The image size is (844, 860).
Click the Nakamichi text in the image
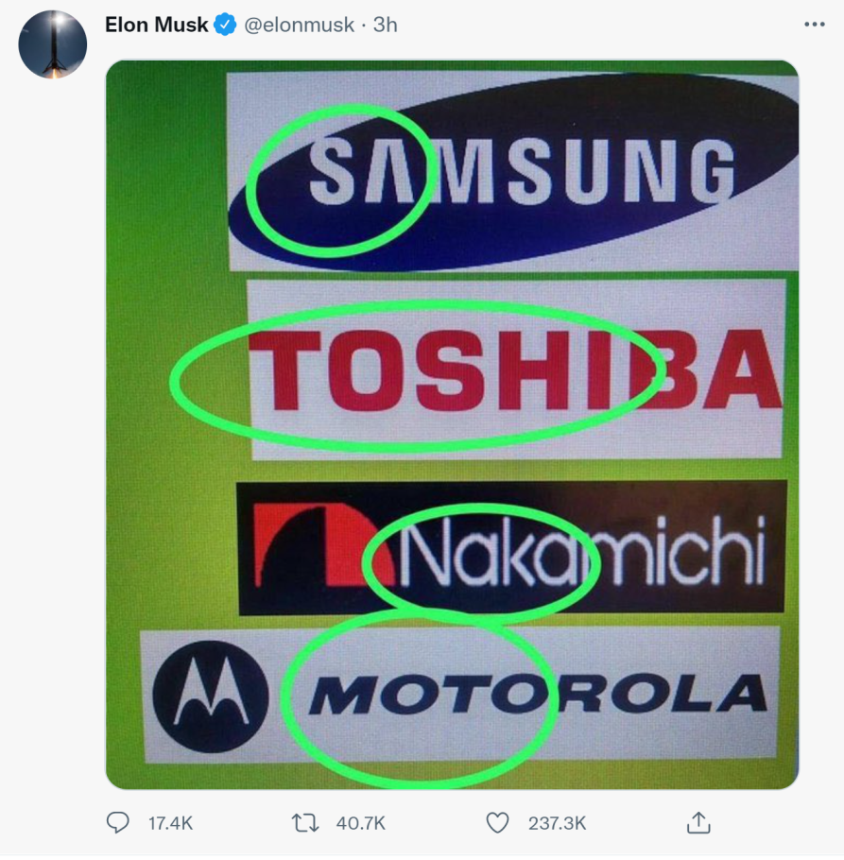click(581, 551)
